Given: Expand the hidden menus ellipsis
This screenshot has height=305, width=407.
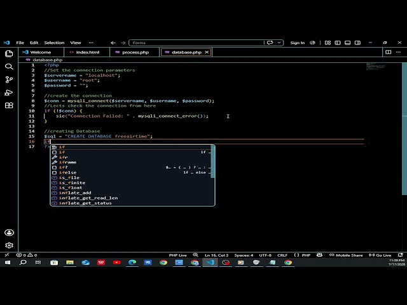Looking at the screenshot, I should [x=91, y=43].
